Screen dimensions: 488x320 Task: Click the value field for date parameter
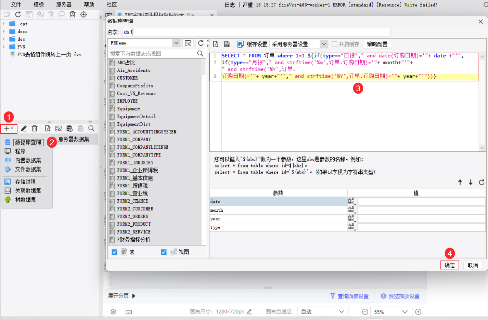[421, 202]
